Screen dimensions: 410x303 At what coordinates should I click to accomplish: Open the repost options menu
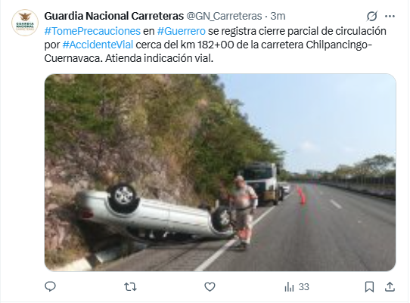point(130,287)
